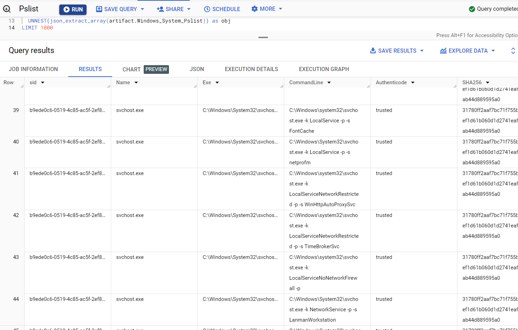
Task: Expand the Explore Data dropdown arrow
Action: pyautogui.click(x=493, y=51)
